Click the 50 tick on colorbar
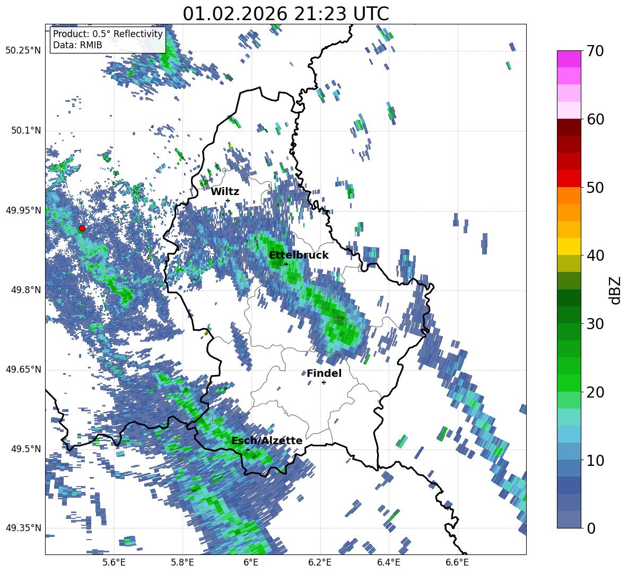628x573 pixels. [595, 187]
